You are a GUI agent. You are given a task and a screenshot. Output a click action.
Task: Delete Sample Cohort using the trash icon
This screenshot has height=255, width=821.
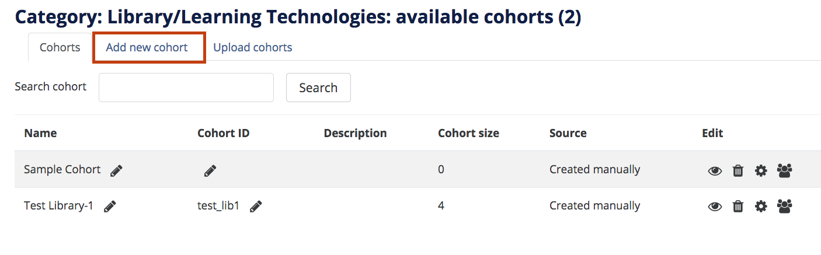coord(738,171)
